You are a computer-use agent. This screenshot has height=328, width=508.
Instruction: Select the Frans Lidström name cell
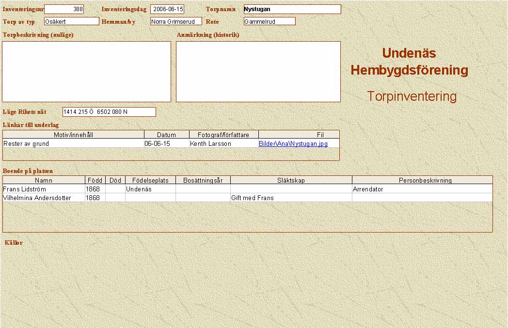pos(44,189)
